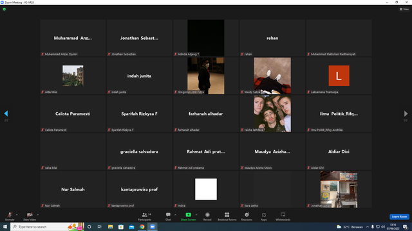Image resolution: width=412 pixels, height=231 pixels.
Task: Open Whiteboards
Action: coord(283,216)
